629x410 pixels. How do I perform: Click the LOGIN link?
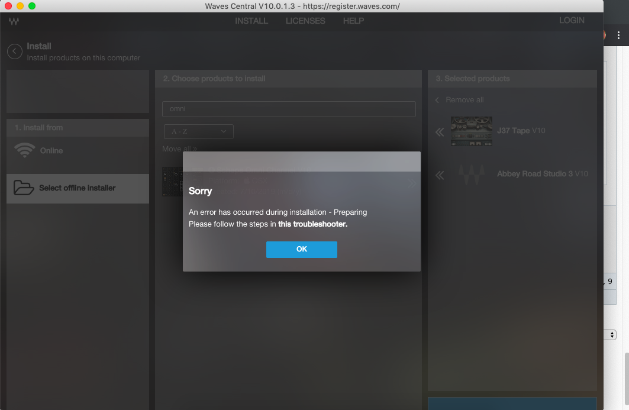tap(572, 20)
